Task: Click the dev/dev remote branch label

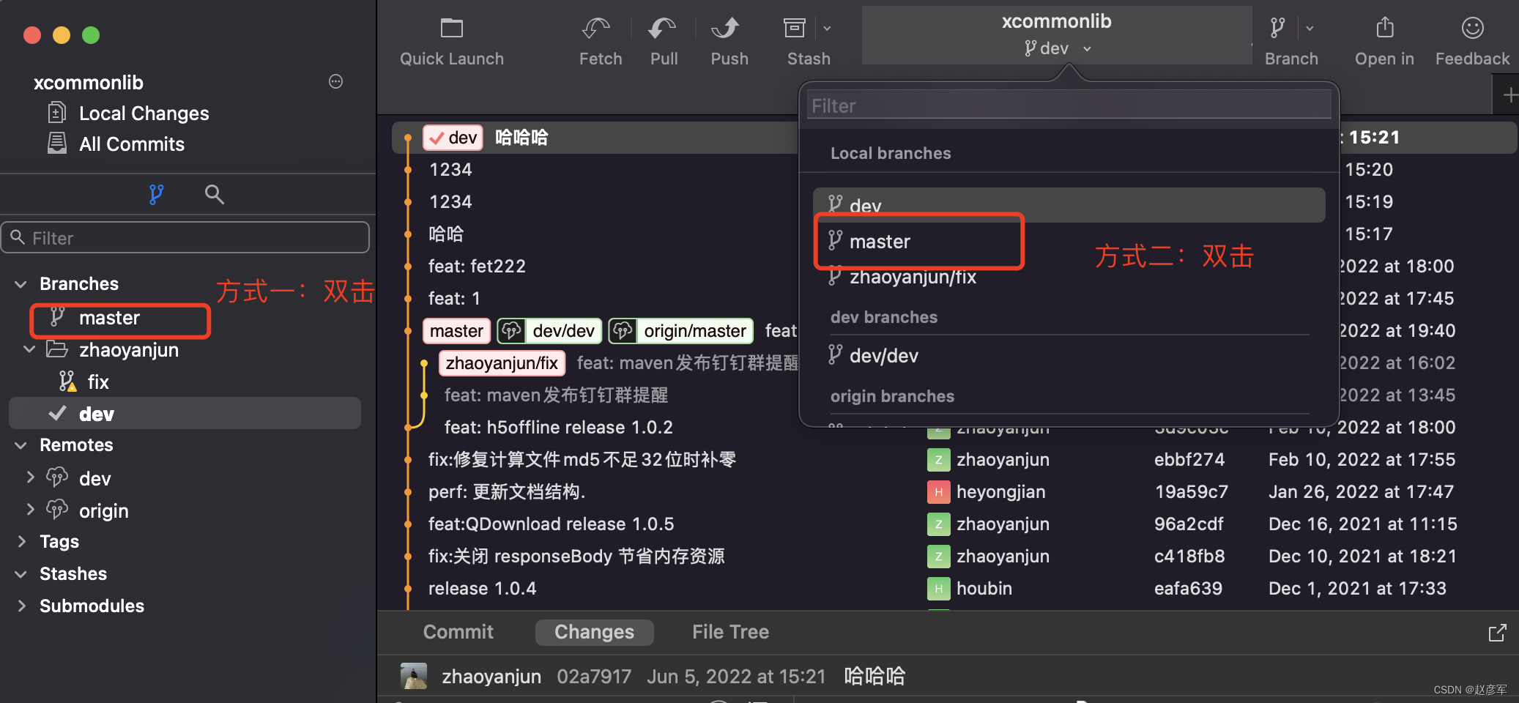Action: point(549,331)
